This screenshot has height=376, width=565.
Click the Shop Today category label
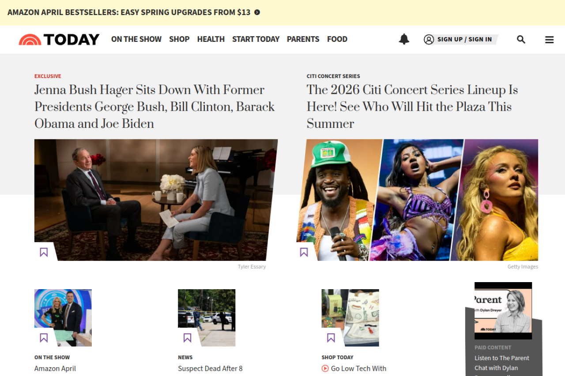pyautogui.click(x=338, y=357)
